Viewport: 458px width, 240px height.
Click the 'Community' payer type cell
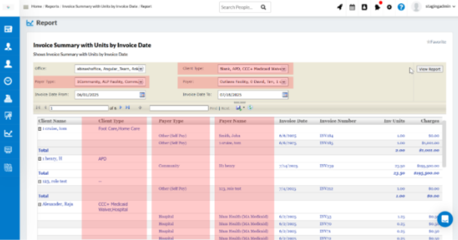click(169, 166)
